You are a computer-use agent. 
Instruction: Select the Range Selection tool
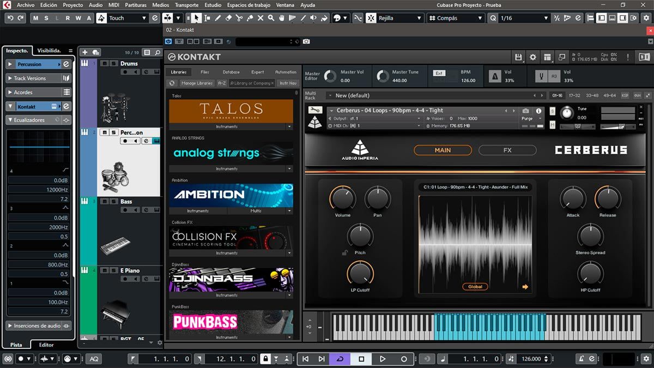207,18
